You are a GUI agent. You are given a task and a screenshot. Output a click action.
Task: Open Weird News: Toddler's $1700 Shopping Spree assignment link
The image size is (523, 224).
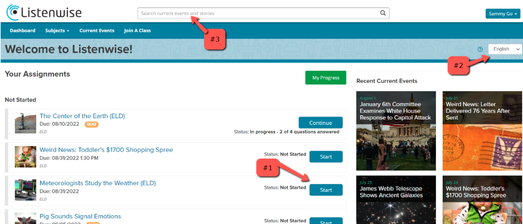coord(106,150)
